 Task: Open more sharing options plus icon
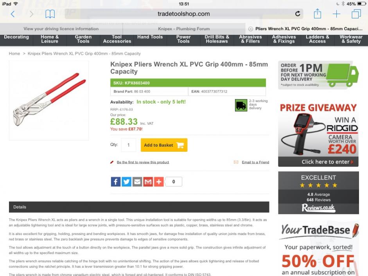pyautogui.click(x=159, y=182)
